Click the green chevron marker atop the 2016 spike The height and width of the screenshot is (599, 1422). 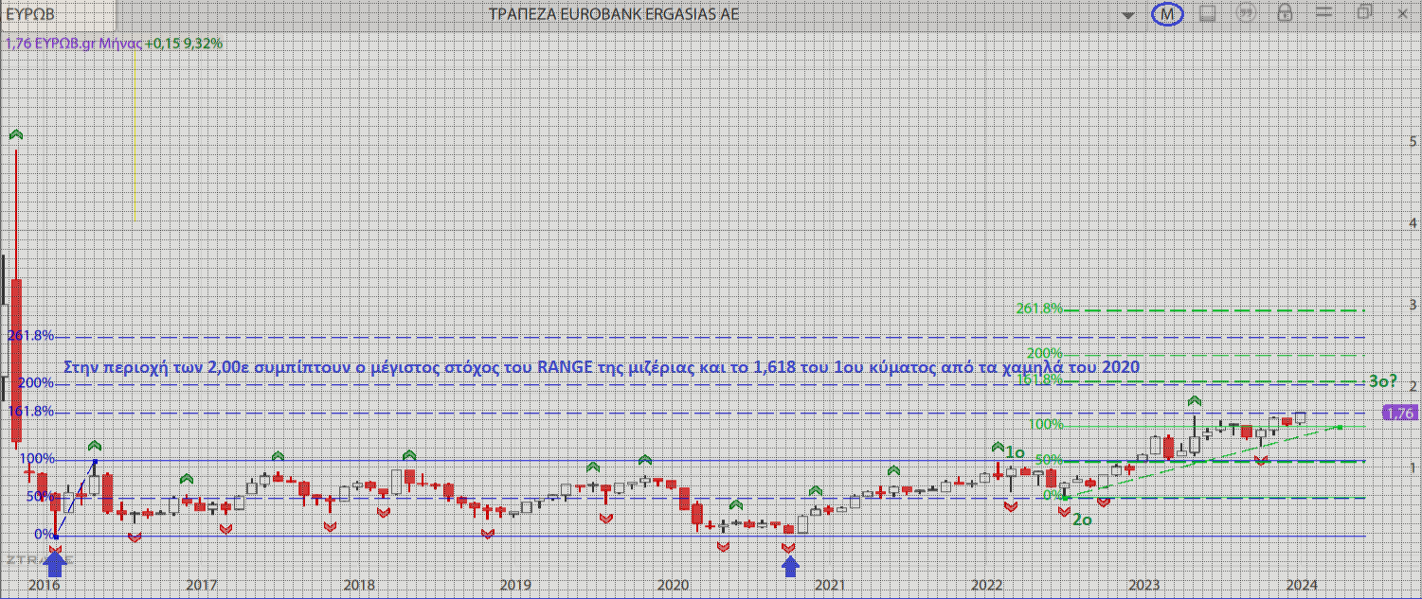[x=15, y=136]
